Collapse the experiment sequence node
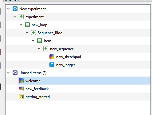This screenshot has height=115, width=152. [x=15, y=17]
